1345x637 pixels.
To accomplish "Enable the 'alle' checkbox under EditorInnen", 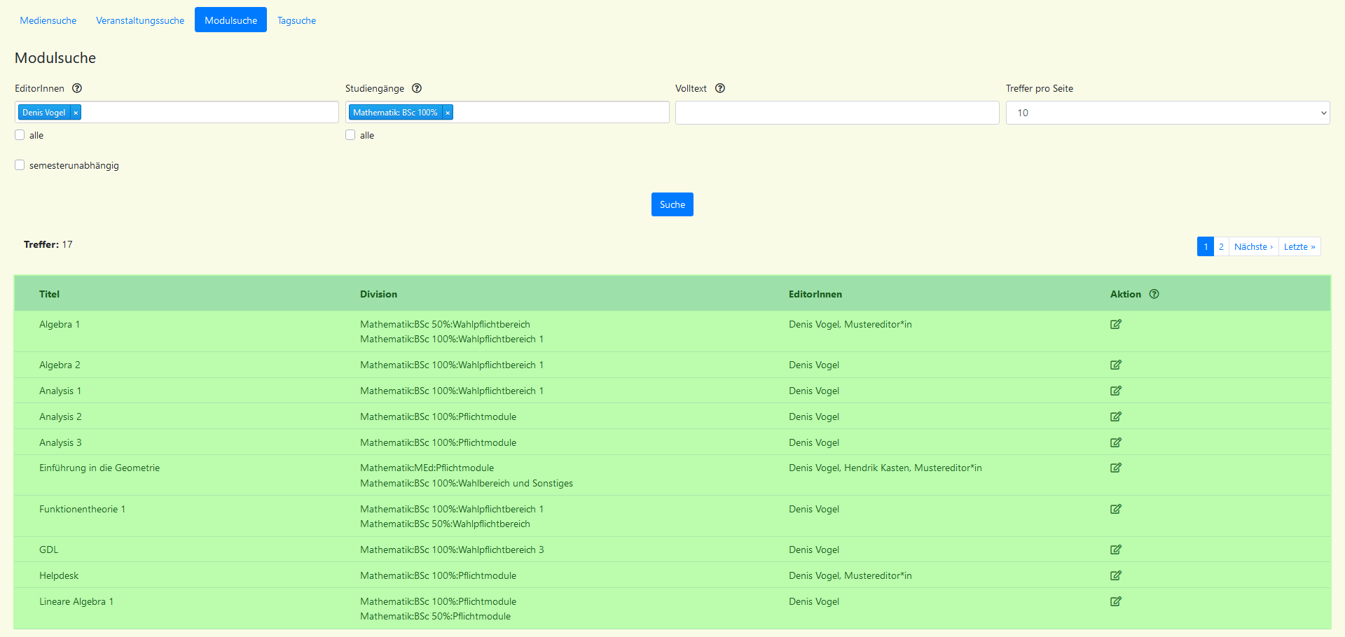I will point(20,135).
